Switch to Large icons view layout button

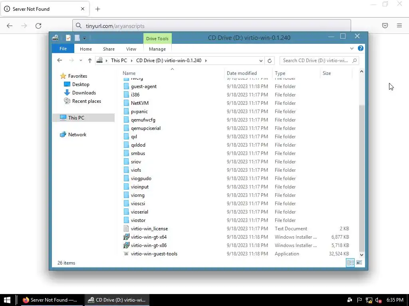point(359,263)
